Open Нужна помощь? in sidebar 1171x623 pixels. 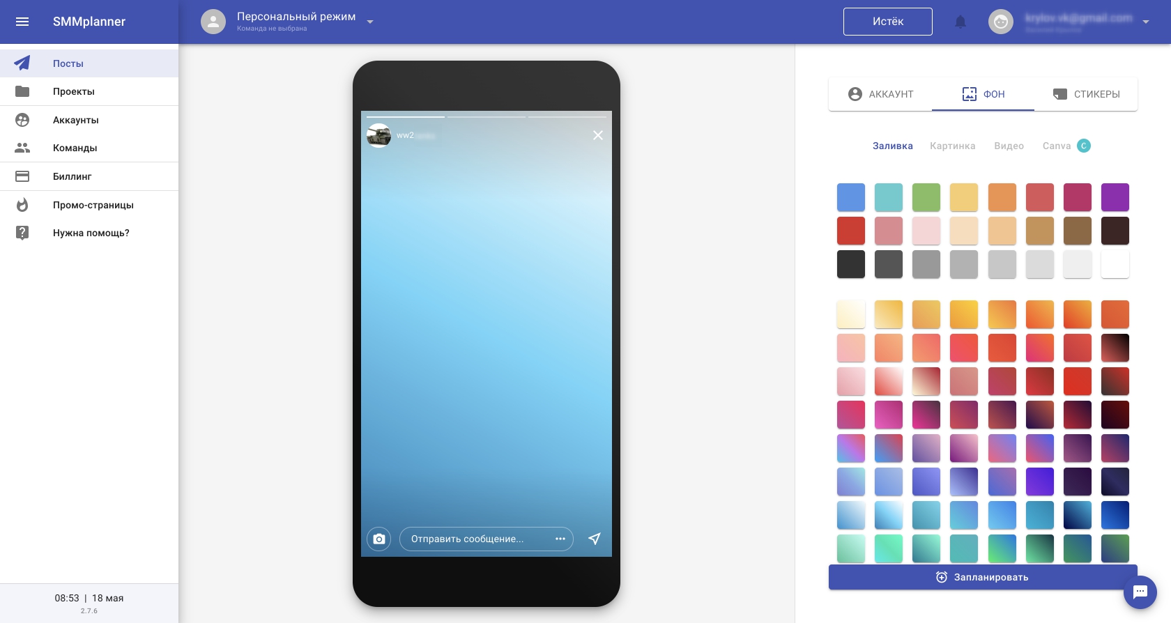[x=89, y=233]
